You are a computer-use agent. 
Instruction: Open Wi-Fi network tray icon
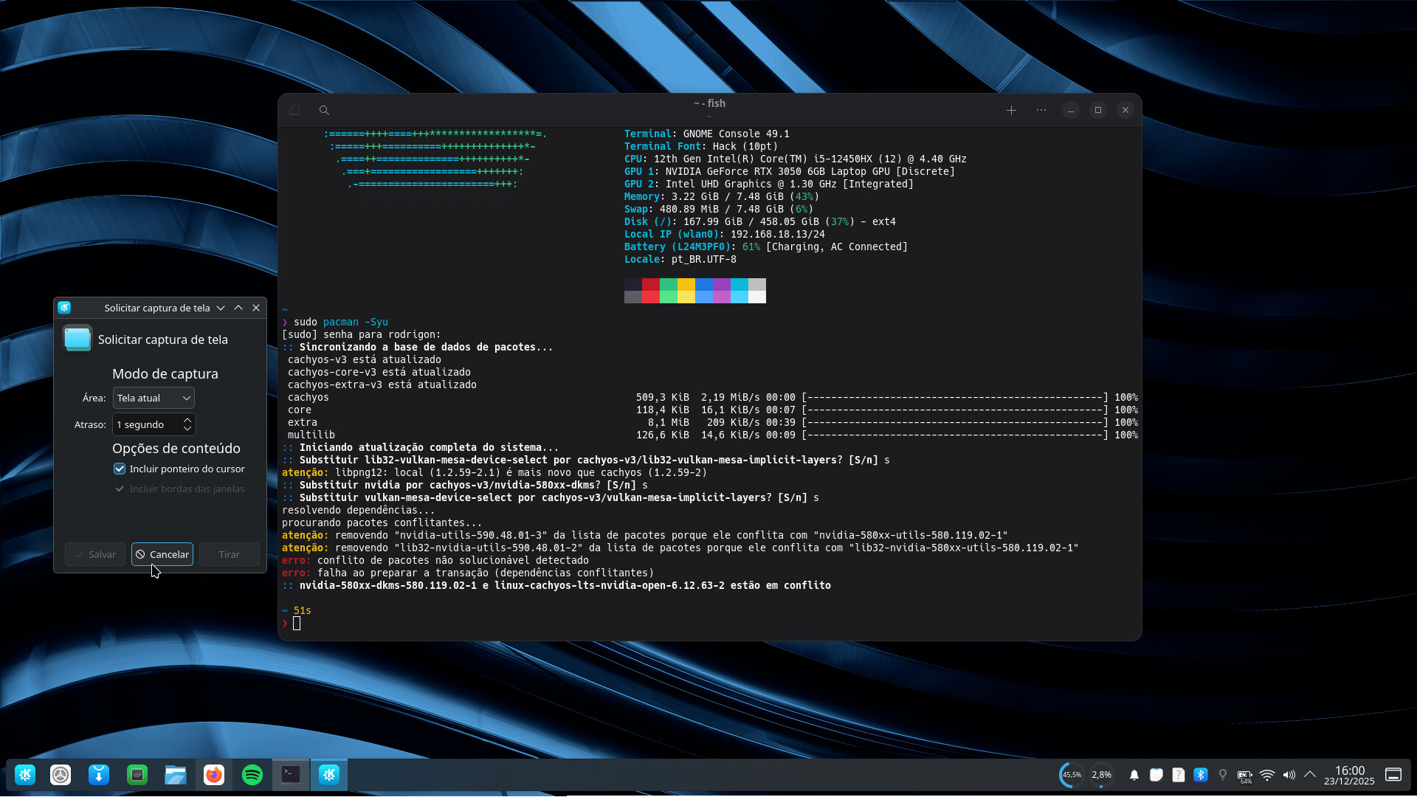(x=1267, y=775)
